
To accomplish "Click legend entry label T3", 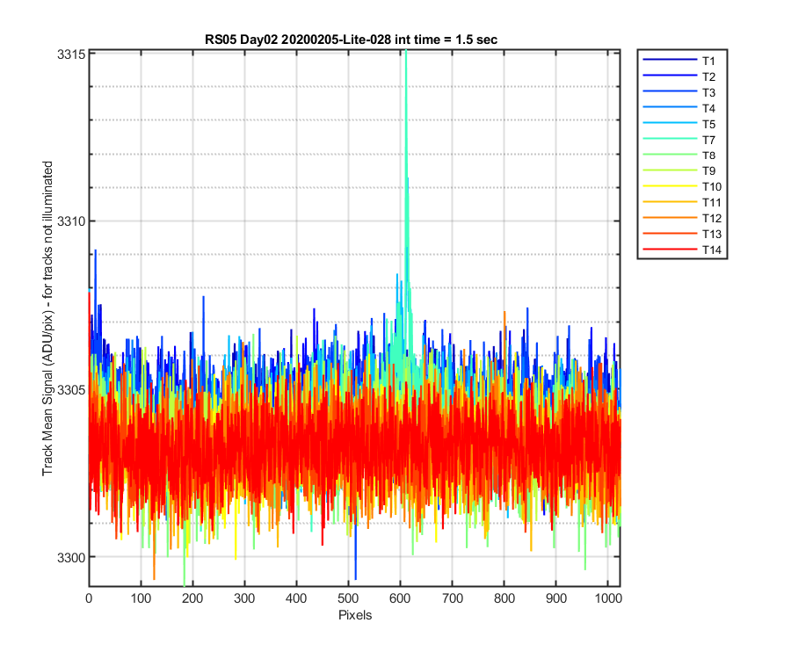I will 708,92.
